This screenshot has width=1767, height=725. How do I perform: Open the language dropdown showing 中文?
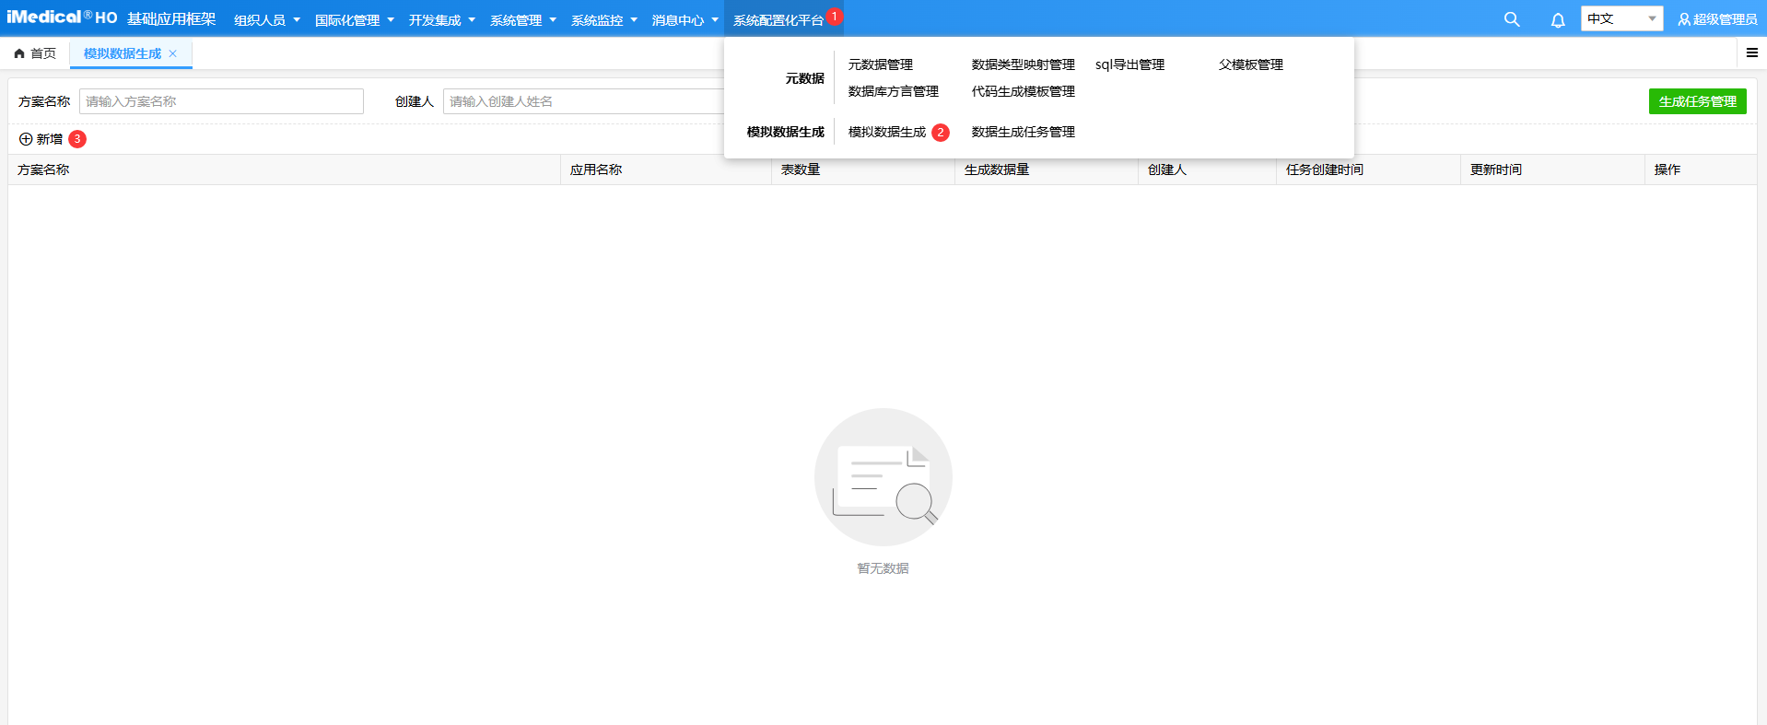click(x=1621, y=19)
